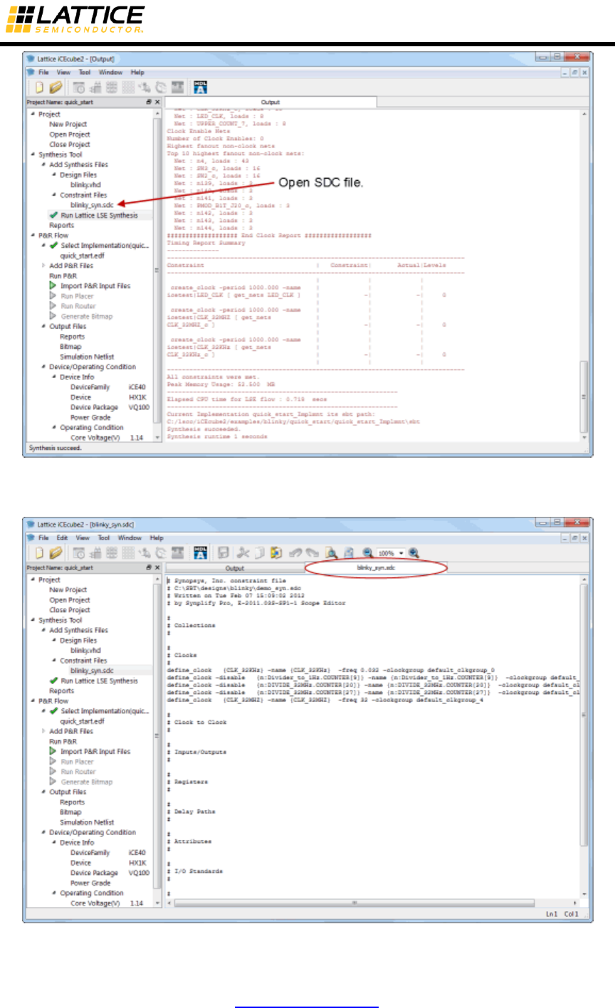The image size is (615, 1008).
Task: Click Power Grade in blinky_syn.sdc window tree
Action: pyautogui.click(x=90, y=883)
